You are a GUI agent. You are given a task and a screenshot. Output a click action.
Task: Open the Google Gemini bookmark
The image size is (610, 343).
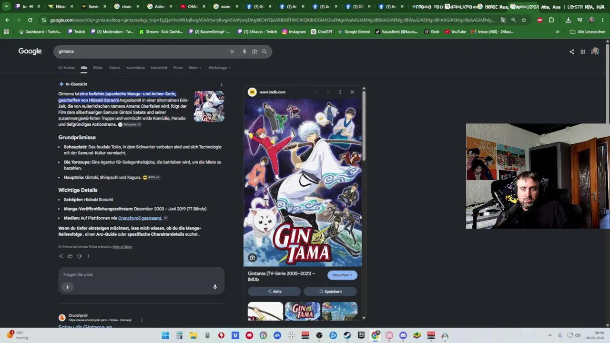click(x=353, y=31)
